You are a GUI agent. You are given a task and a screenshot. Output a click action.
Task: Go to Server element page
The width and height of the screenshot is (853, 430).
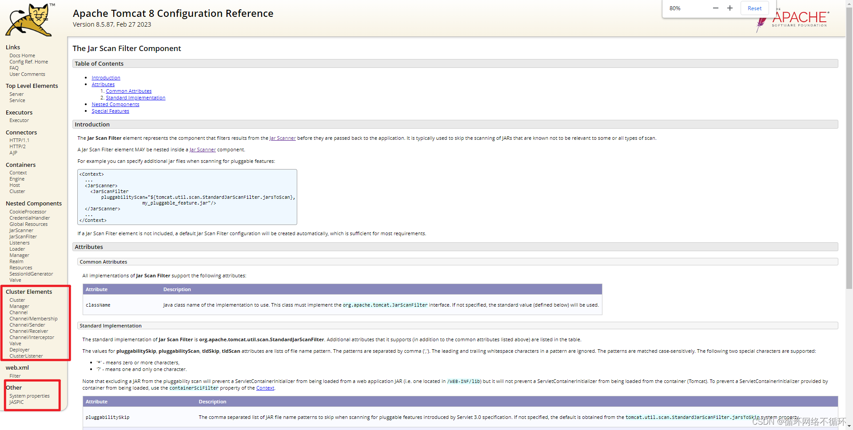pos(16,94)
